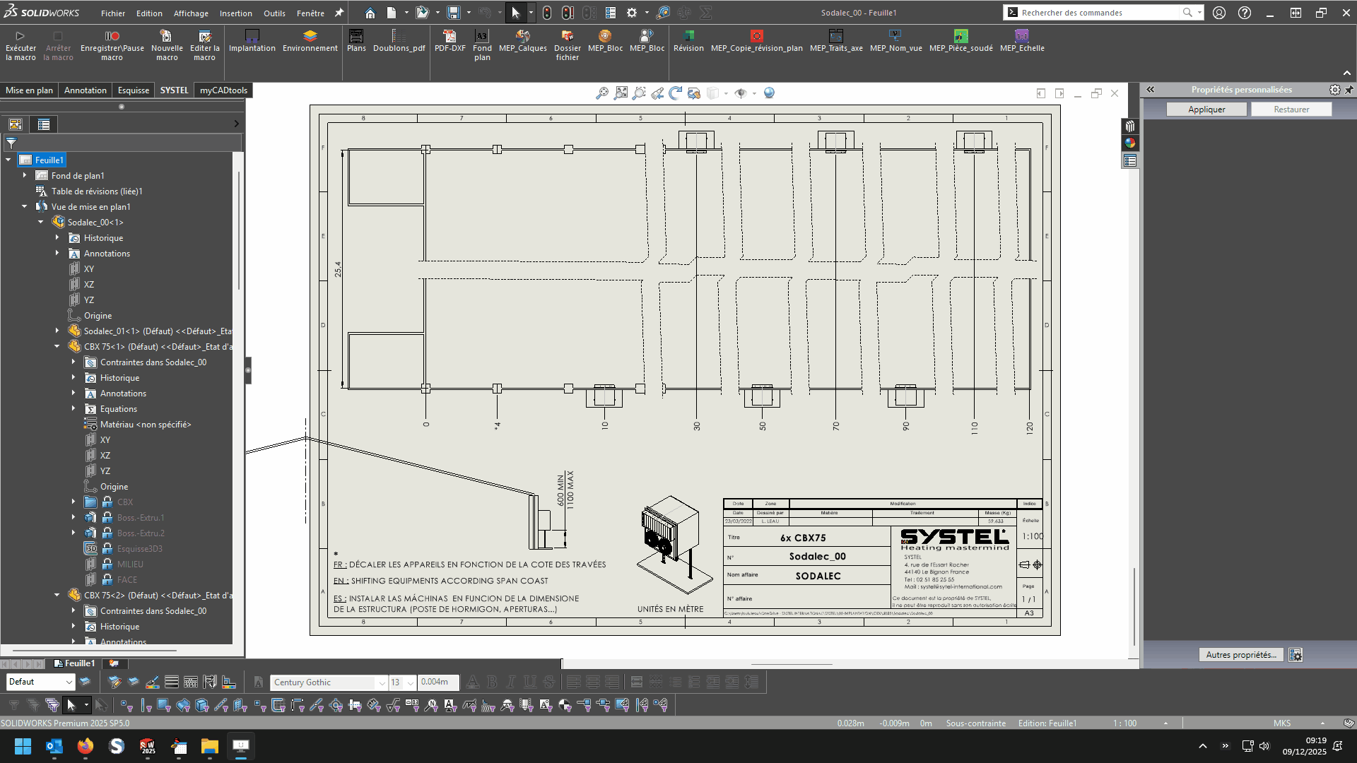
Task: Click the zoom to fit icon
Action: coord(621,93)
